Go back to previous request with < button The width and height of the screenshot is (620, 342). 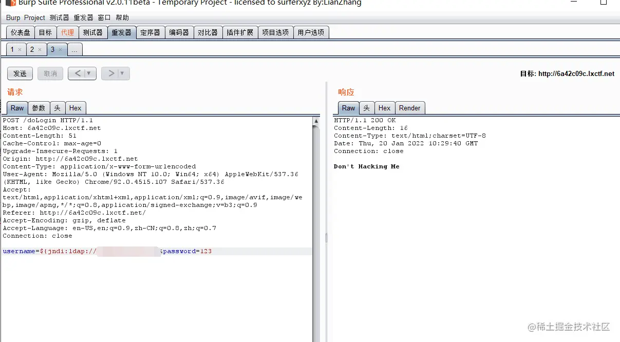(x=77, y=73)
